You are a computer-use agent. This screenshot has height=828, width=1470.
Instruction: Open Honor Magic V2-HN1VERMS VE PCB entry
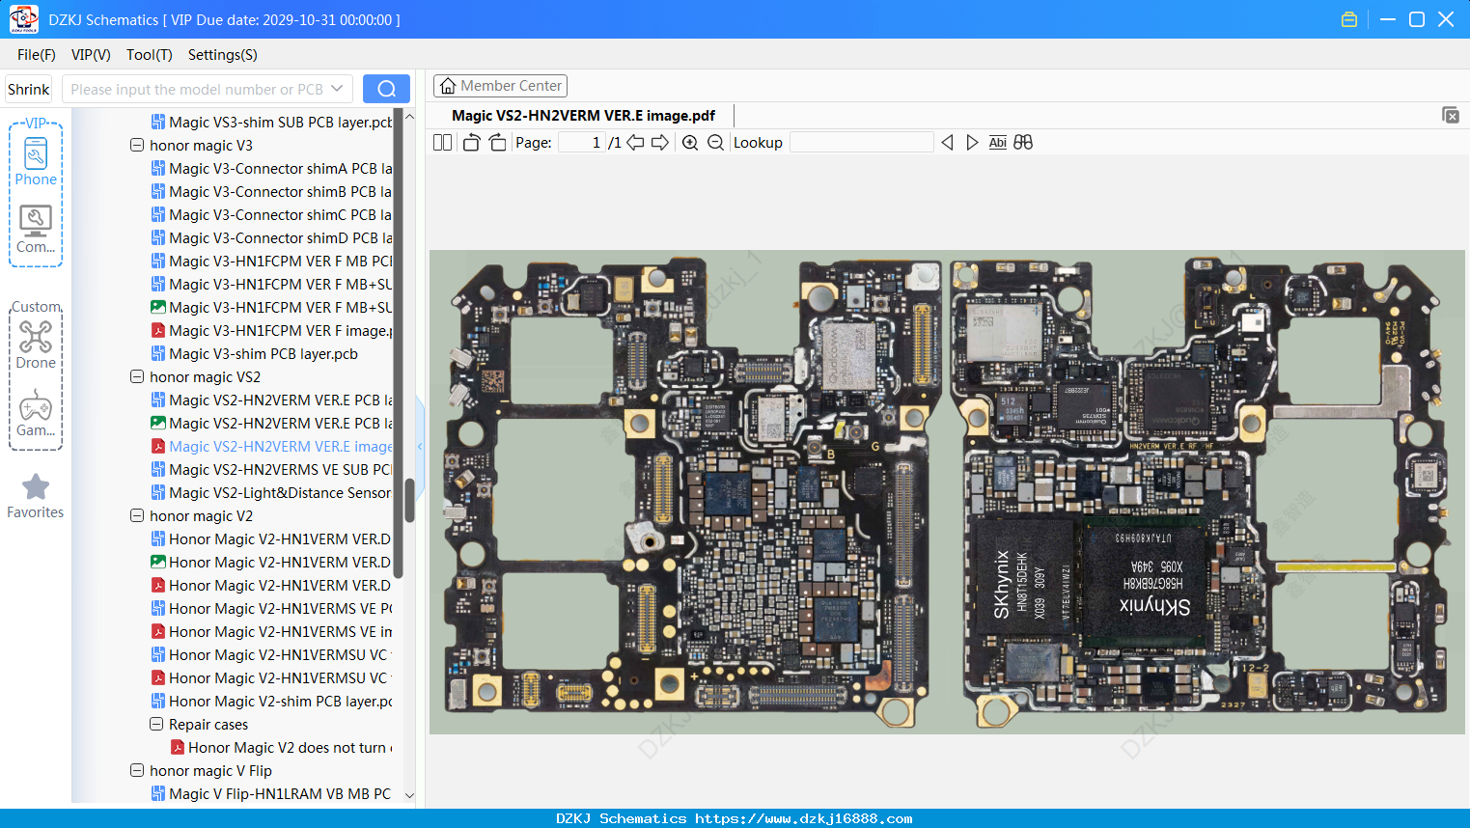(x=281, y=609)
